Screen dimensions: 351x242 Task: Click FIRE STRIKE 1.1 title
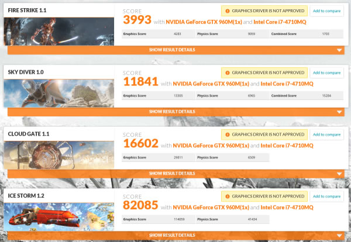[27, 11]
